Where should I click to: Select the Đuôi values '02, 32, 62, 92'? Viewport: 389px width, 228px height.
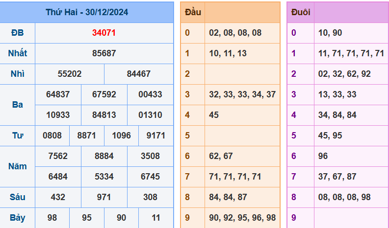pos(344,74)
